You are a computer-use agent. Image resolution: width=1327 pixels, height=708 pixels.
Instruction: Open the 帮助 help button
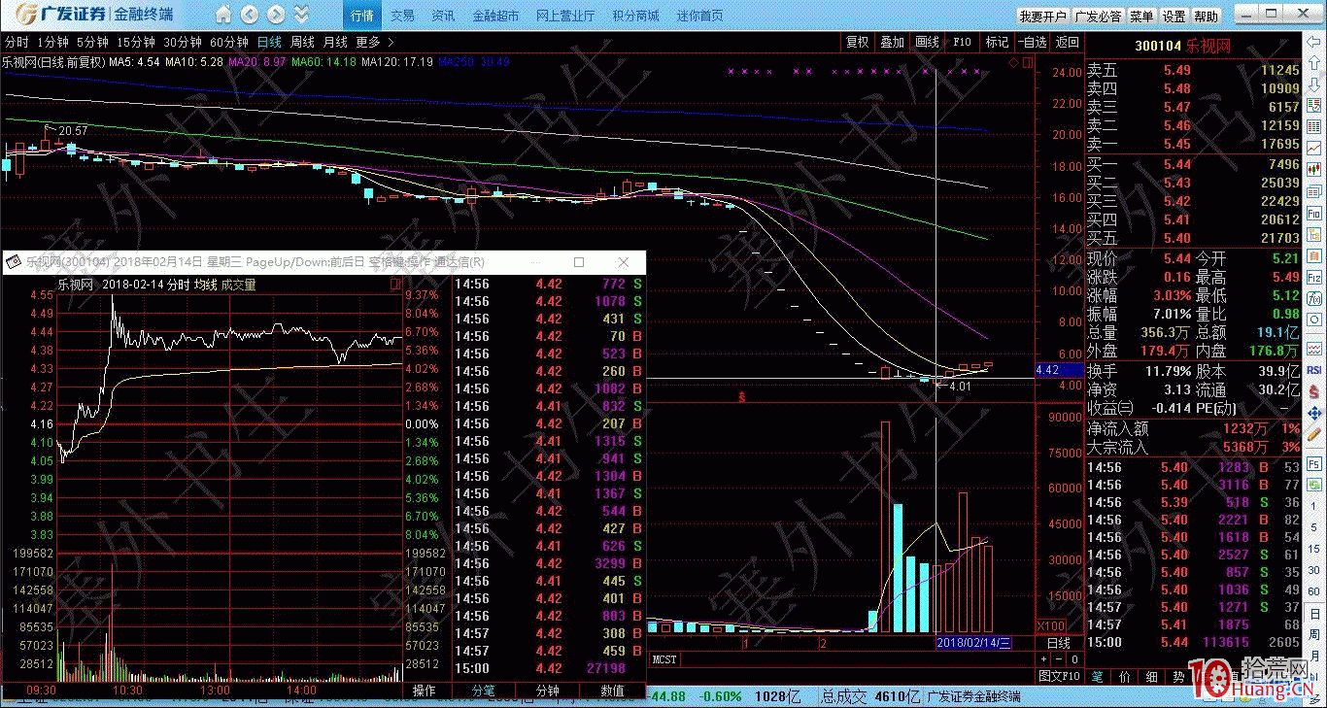[x=1206, y=17]
